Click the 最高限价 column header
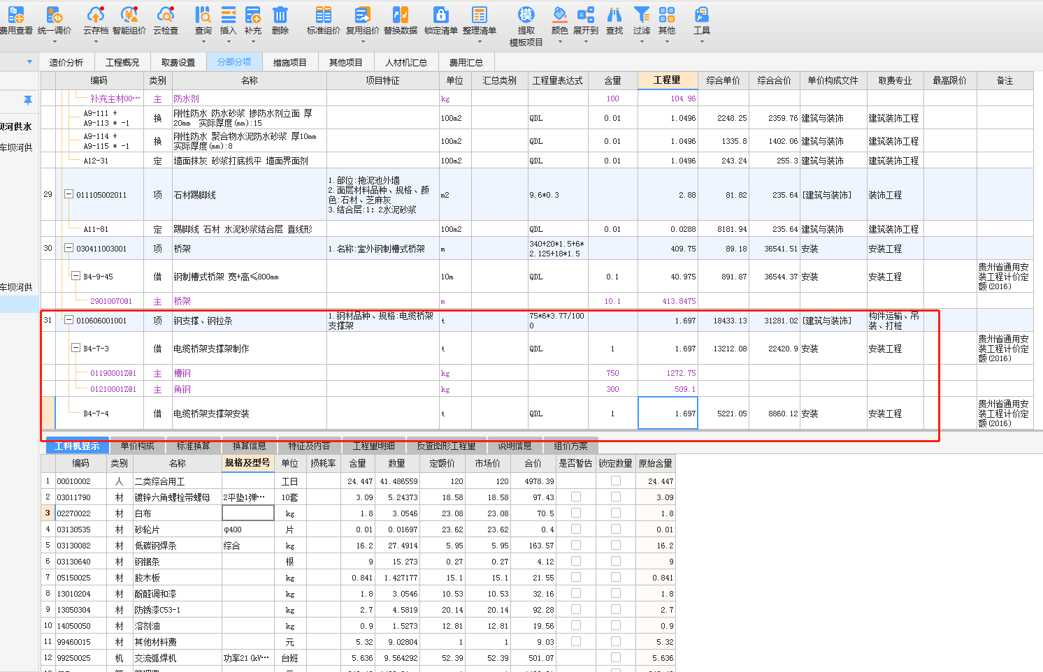Viewport: 1043px width, 672px height. 950,80
